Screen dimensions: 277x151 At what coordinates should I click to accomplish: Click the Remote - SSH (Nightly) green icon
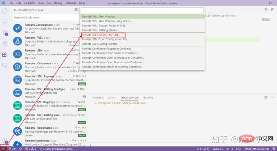click(x=17, y=105)
